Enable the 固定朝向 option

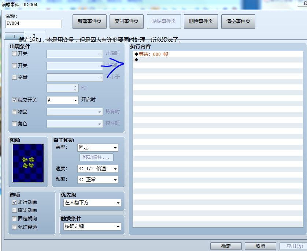[x=14, y=218]
